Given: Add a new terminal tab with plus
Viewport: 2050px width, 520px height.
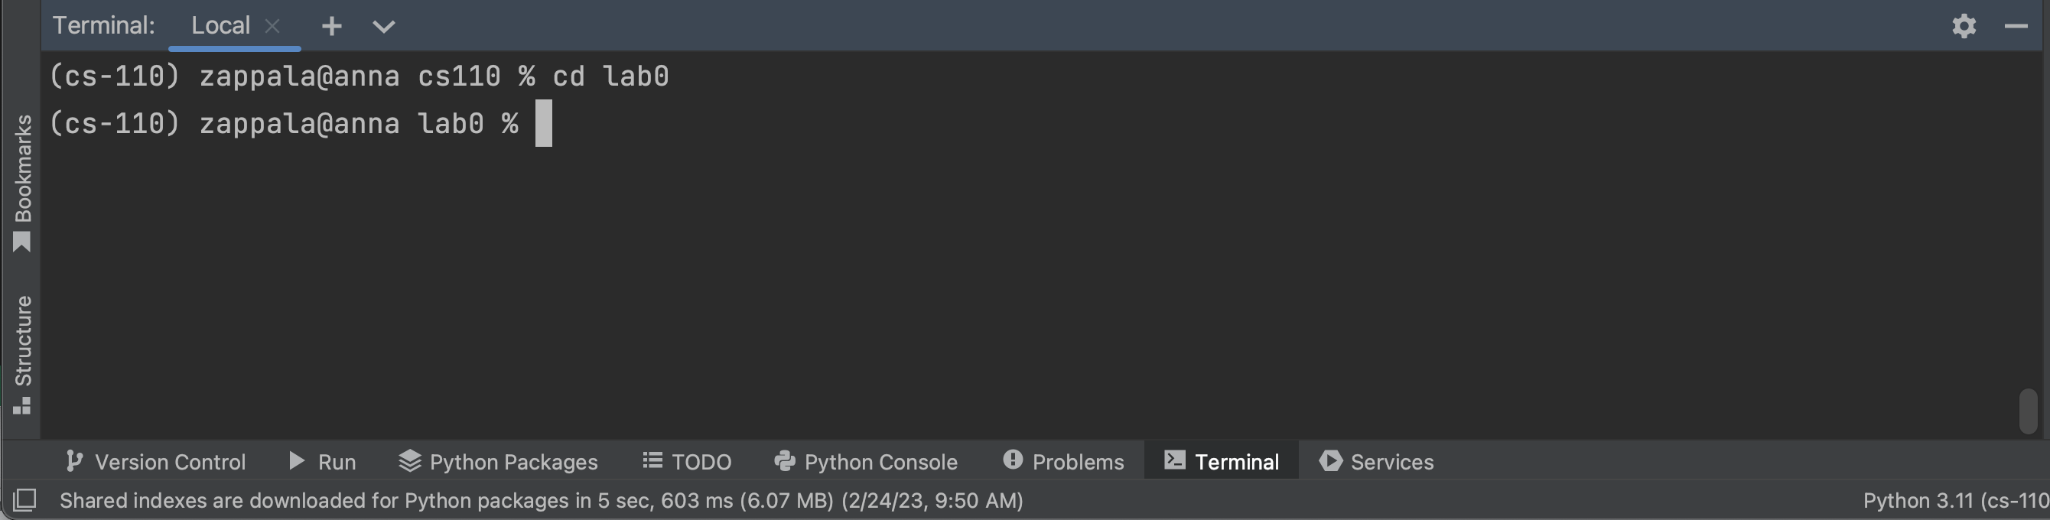Looking at the screenshot, I should pos(332,26).
